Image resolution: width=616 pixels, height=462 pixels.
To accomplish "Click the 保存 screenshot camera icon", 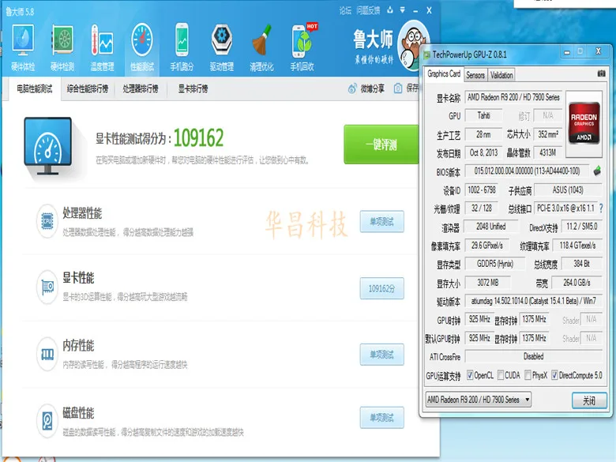I will click(398, 88).
